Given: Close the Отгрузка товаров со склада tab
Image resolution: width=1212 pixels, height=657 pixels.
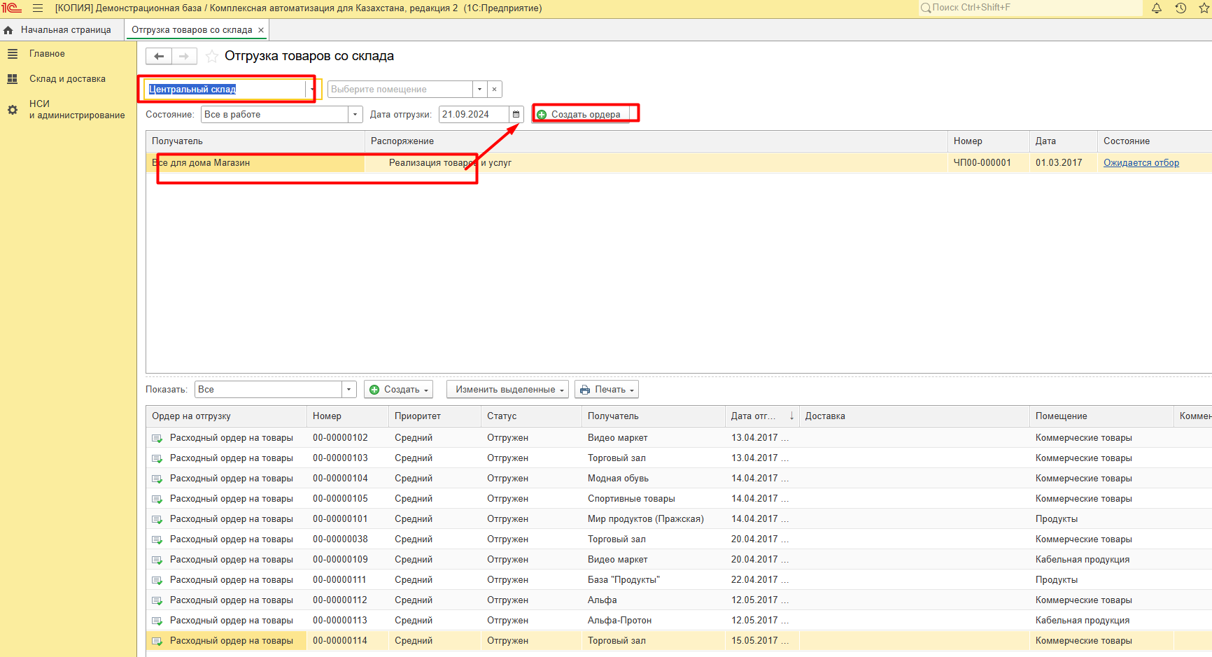Looking at the screenshot, I should click(261, 30).
